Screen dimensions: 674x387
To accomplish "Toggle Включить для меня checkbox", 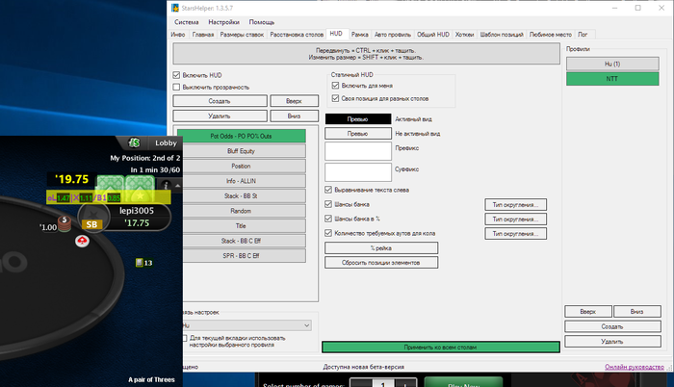I will (x=335, y=86).
